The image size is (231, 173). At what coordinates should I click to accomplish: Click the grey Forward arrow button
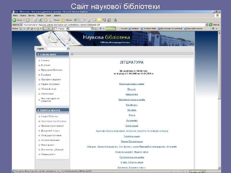[28, 20]
